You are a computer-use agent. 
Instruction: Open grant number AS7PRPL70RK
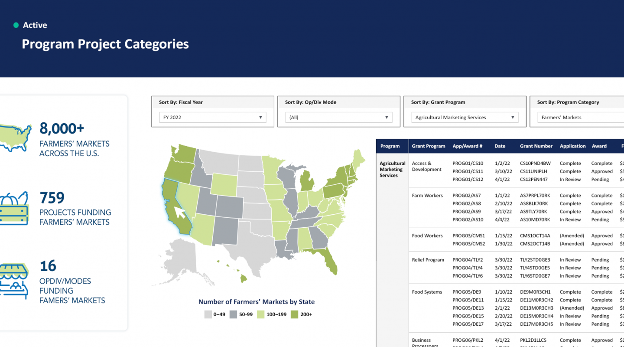click(535, 196)
